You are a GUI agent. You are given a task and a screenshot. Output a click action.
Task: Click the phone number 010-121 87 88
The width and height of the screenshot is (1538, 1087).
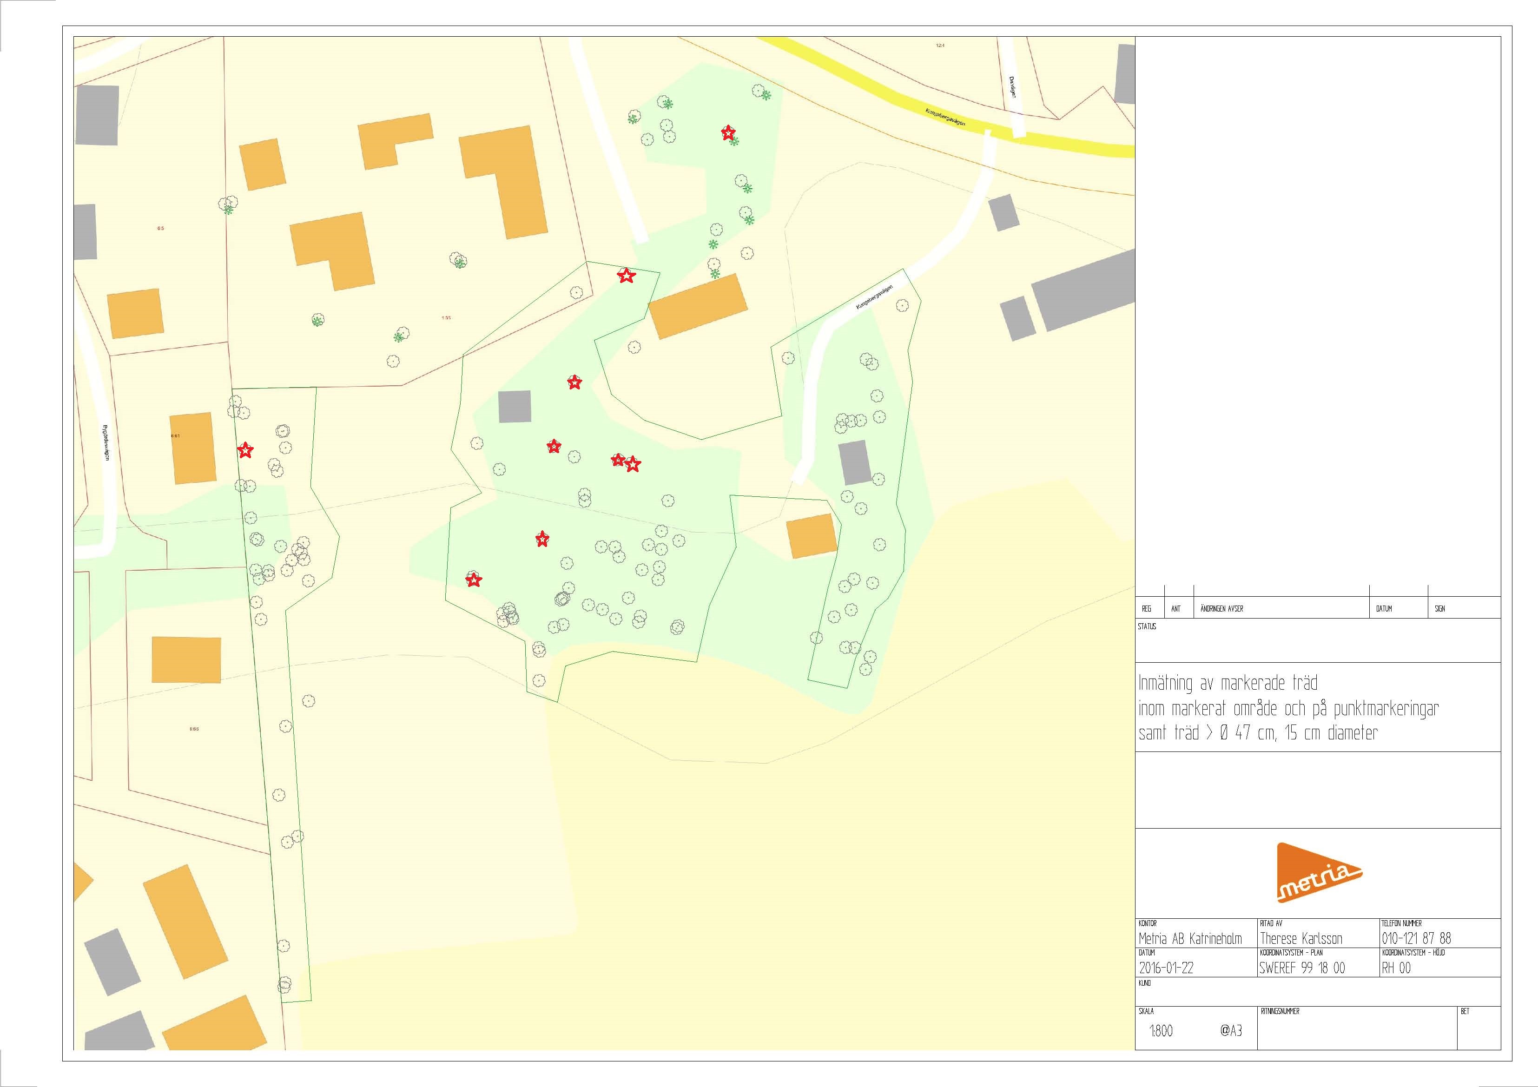coord(1416,938)
